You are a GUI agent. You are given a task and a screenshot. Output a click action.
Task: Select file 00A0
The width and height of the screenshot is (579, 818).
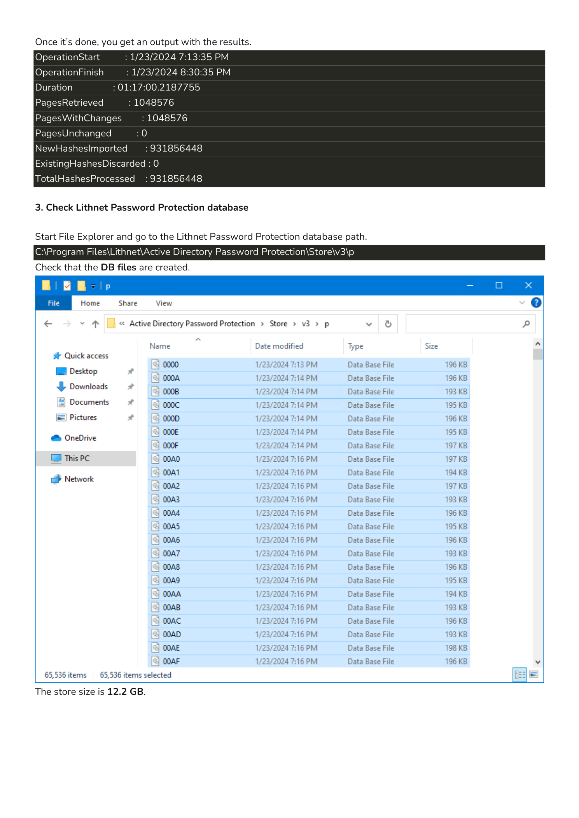(x=309, y=459)
